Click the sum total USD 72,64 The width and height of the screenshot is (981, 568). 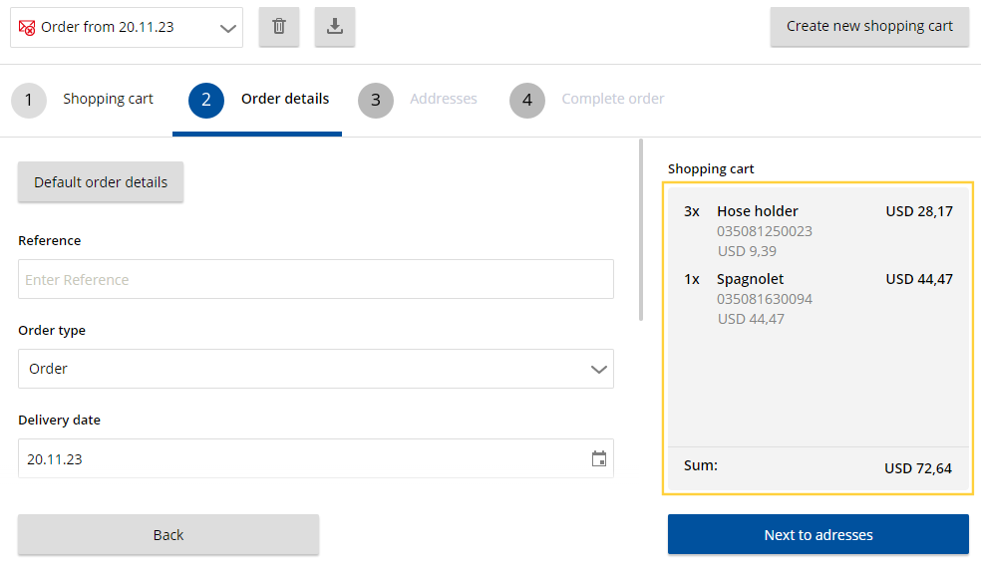pos(918,468)
